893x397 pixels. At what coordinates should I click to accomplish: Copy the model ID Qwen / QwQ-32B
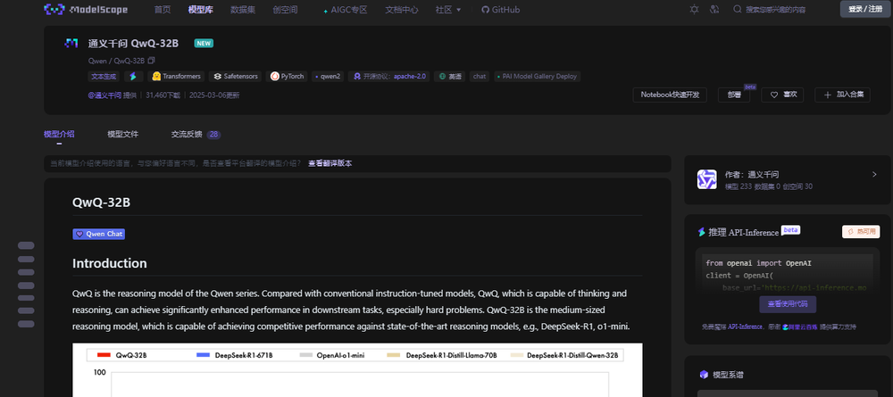pyautogui.click(x=152, y=61)
